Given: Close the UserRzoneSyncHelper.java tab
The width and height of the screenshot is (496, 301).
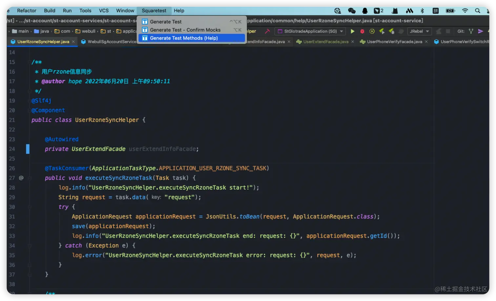Looking at the screenshot, I should tap(73, 42).
